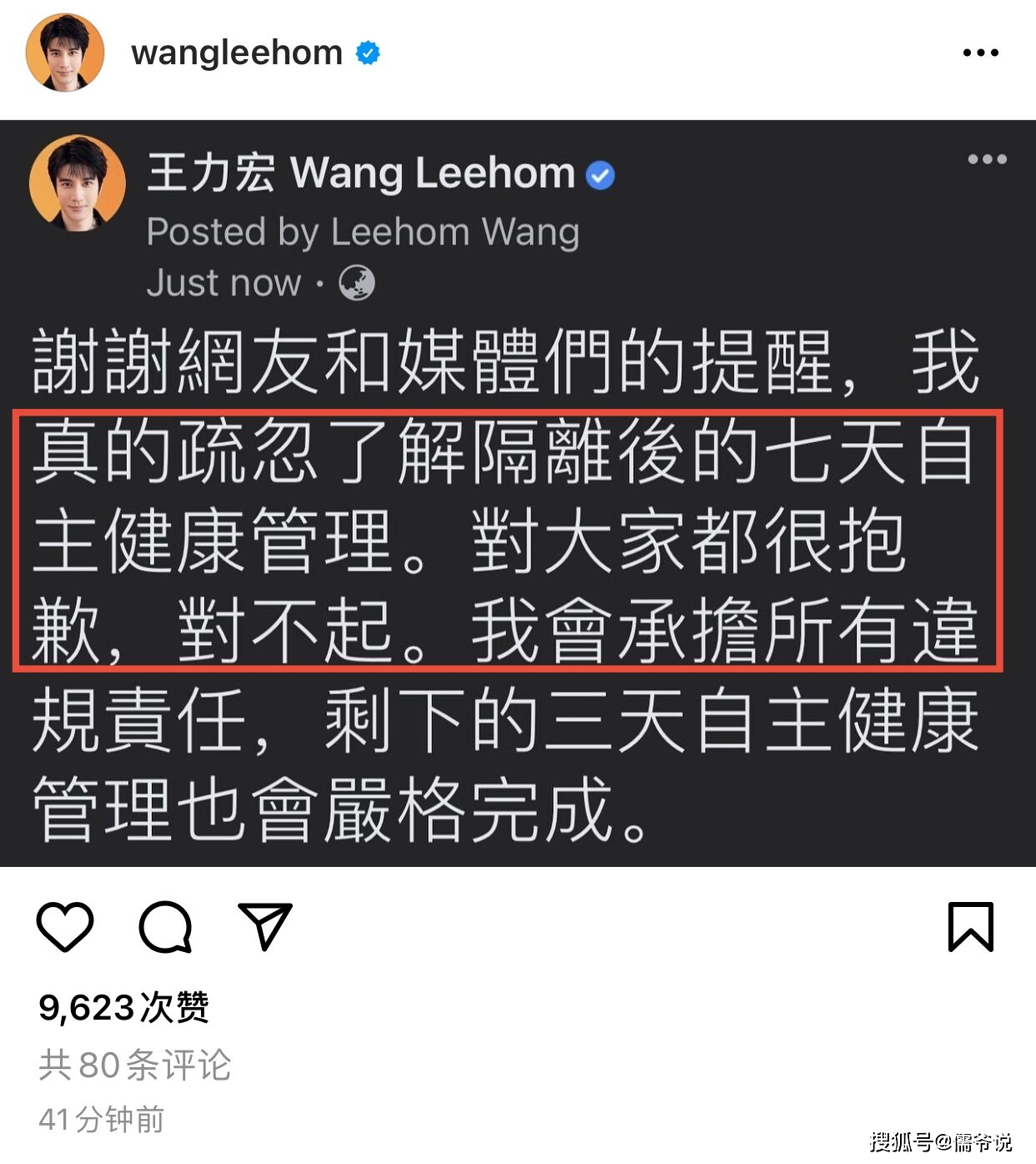Image resolution: width=1036 pixels, height=1164 pixels.
Task: Tap the wangleehom username
Action: [x=237, y=53]
